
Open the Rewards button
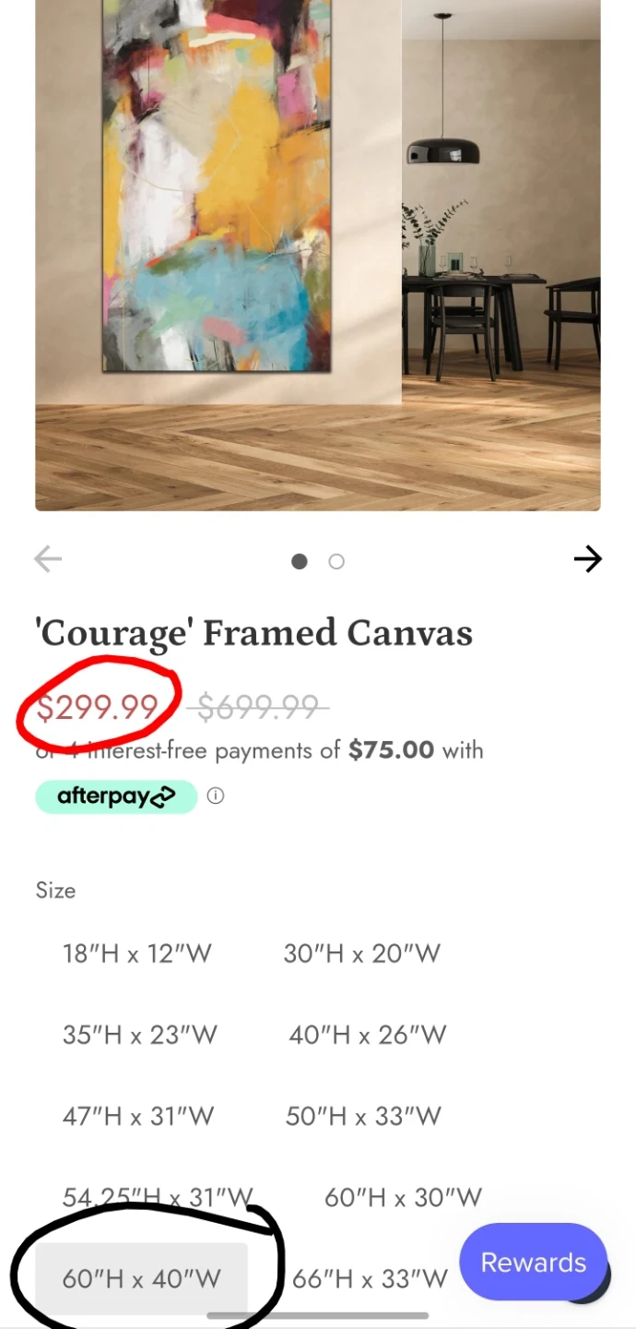[534, 1263]
